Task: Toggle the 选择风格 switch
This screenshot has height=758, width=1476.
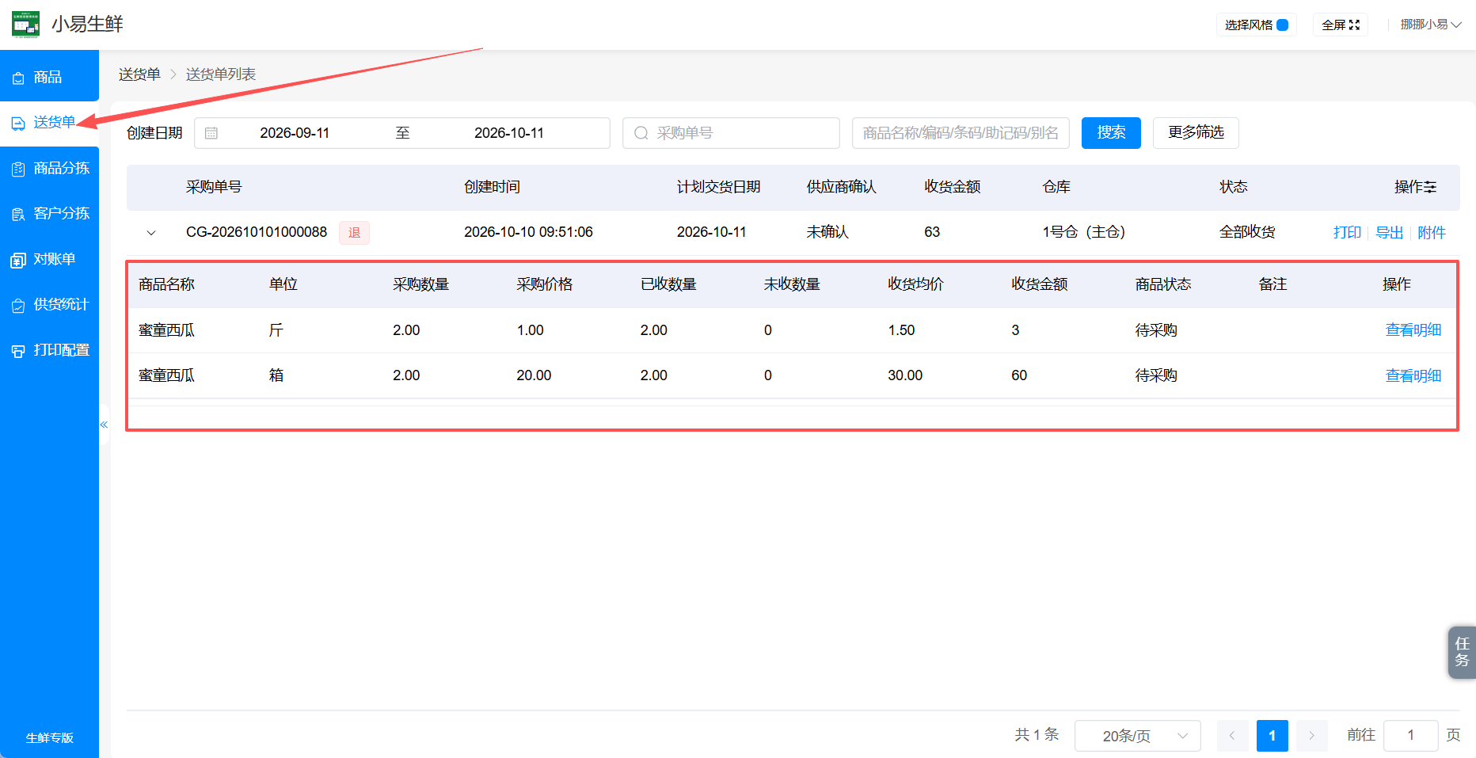Action: click(1283, 25)
